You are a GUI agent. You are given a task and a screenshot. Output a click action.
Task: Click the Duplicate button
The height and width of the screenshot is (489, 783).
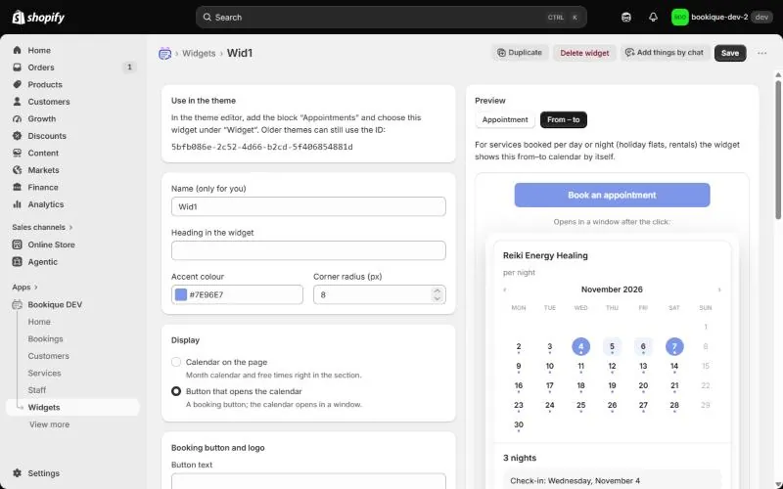tap(520, 53)
